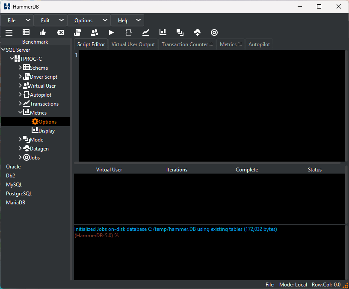
Task: Click the HammerDB-5.0 console prompt line
Action: 96,236
